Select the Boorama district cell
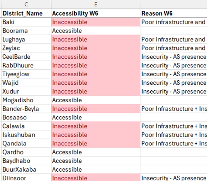 26,31
